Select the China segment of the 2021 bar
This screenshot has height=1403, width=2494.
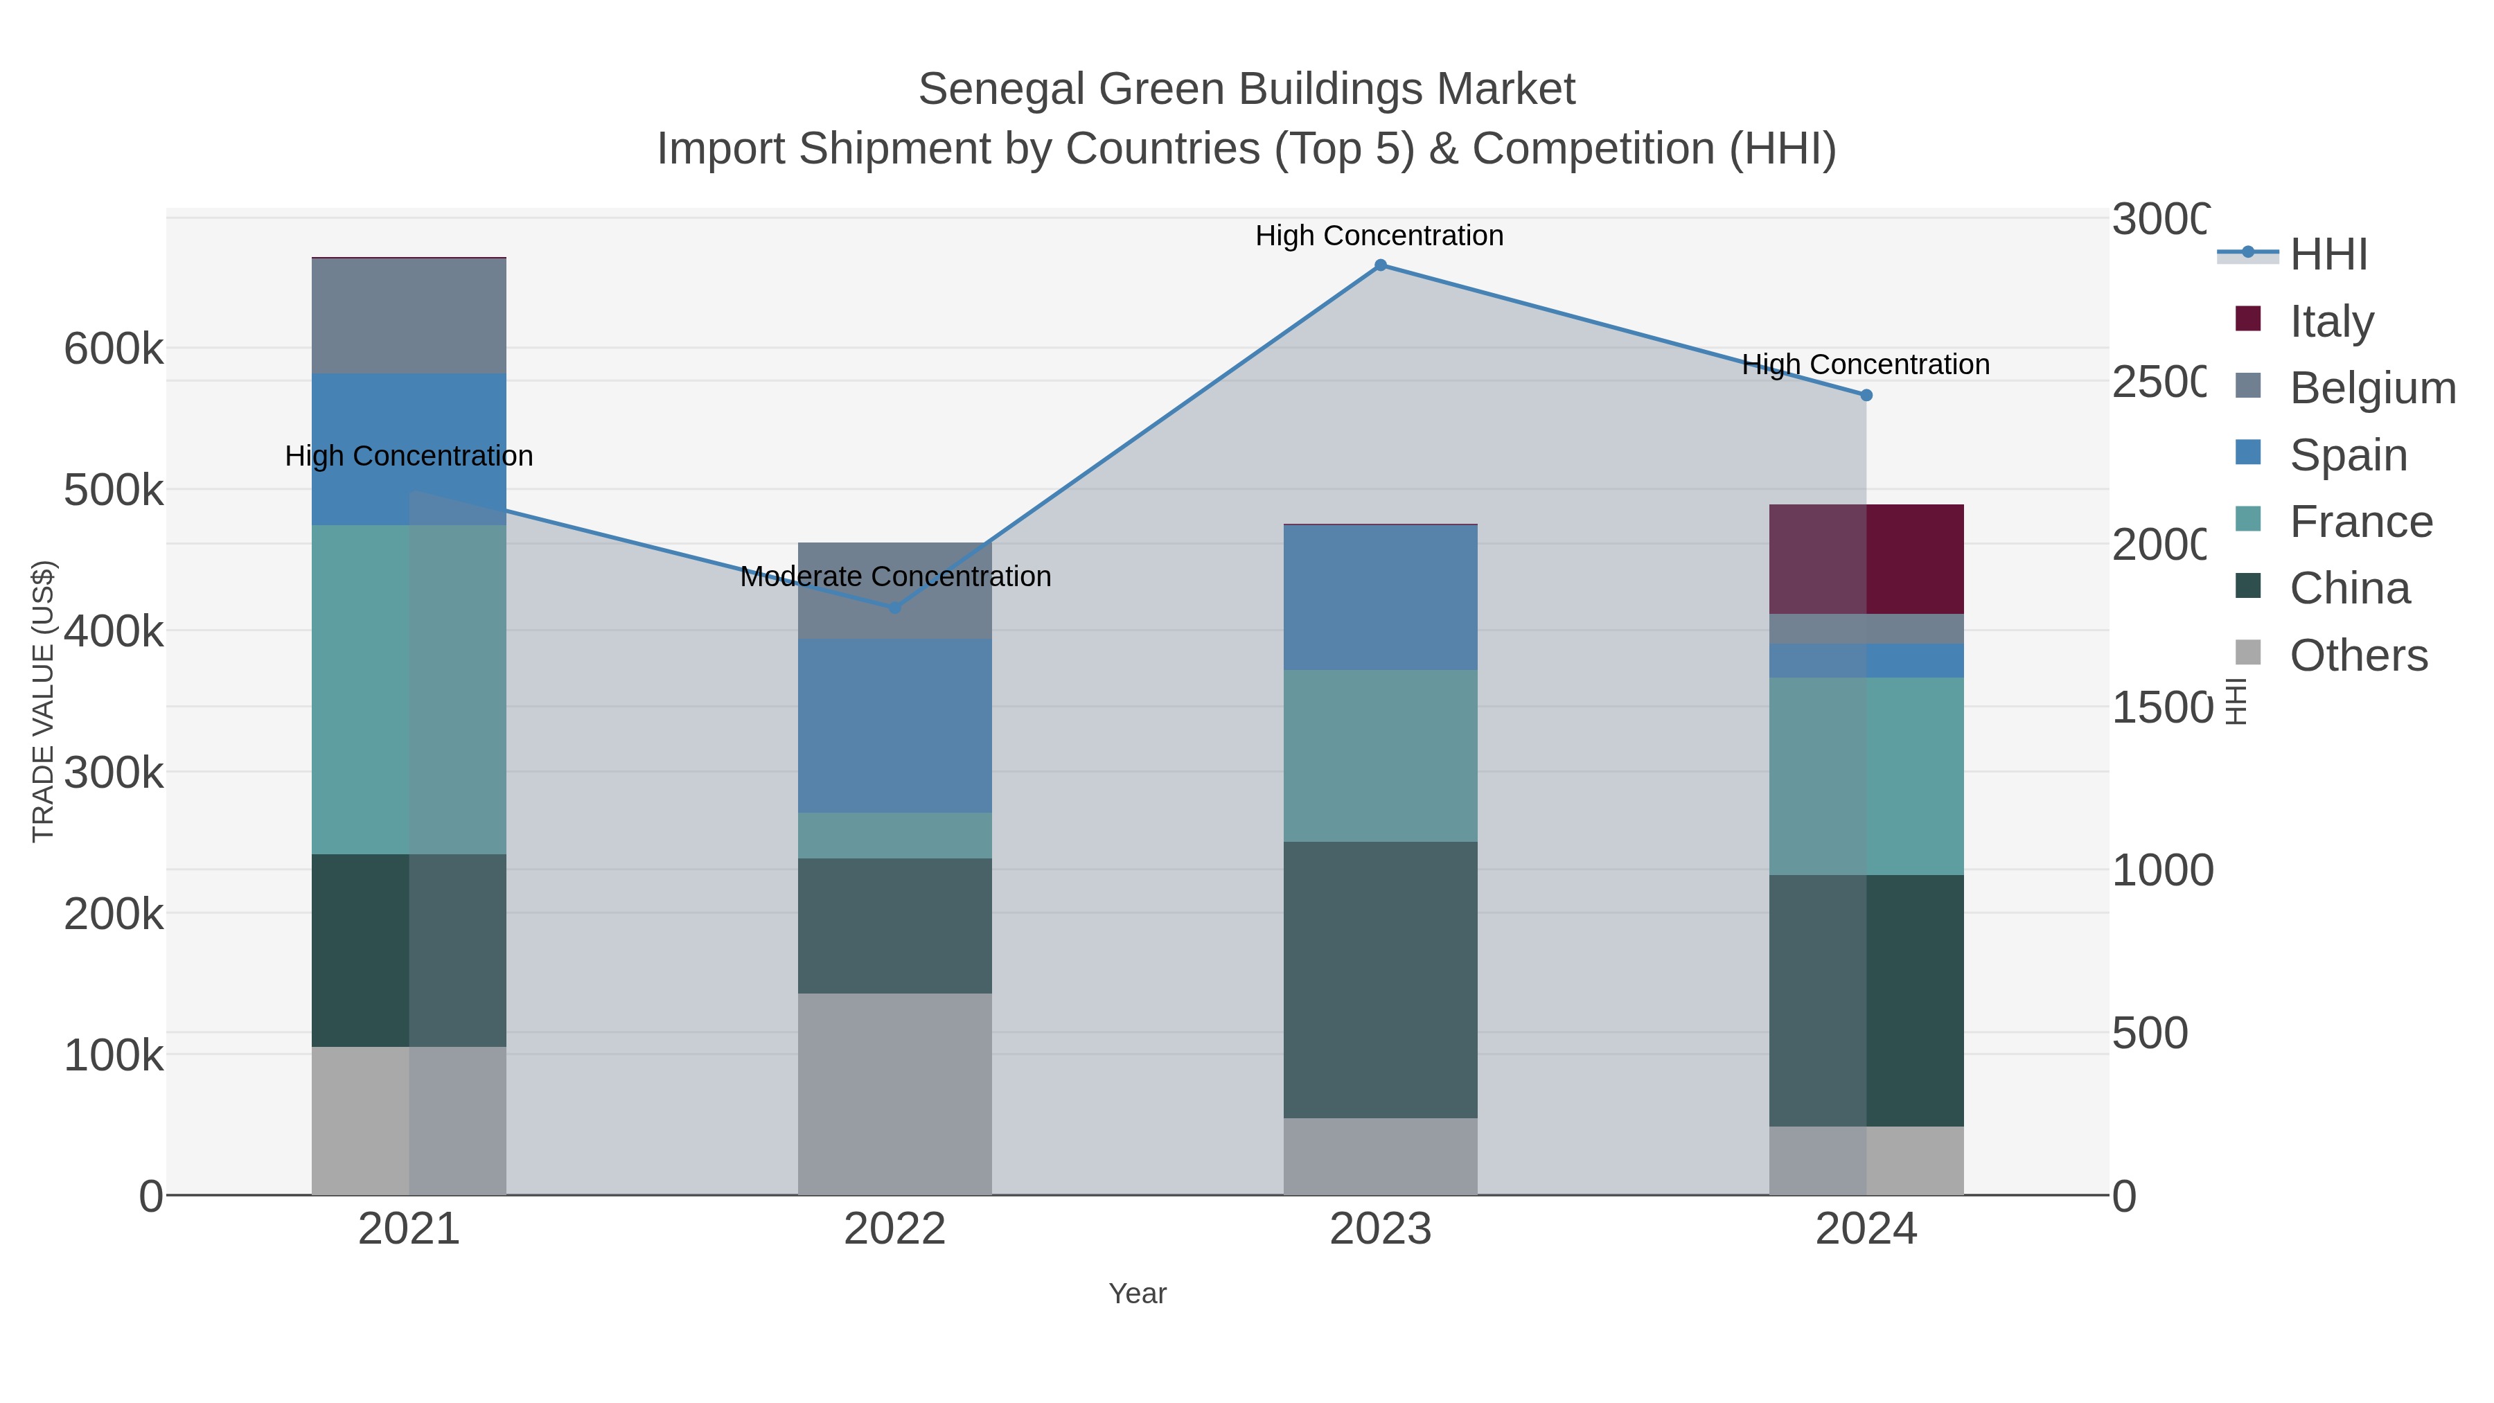(x=409, y=951)
